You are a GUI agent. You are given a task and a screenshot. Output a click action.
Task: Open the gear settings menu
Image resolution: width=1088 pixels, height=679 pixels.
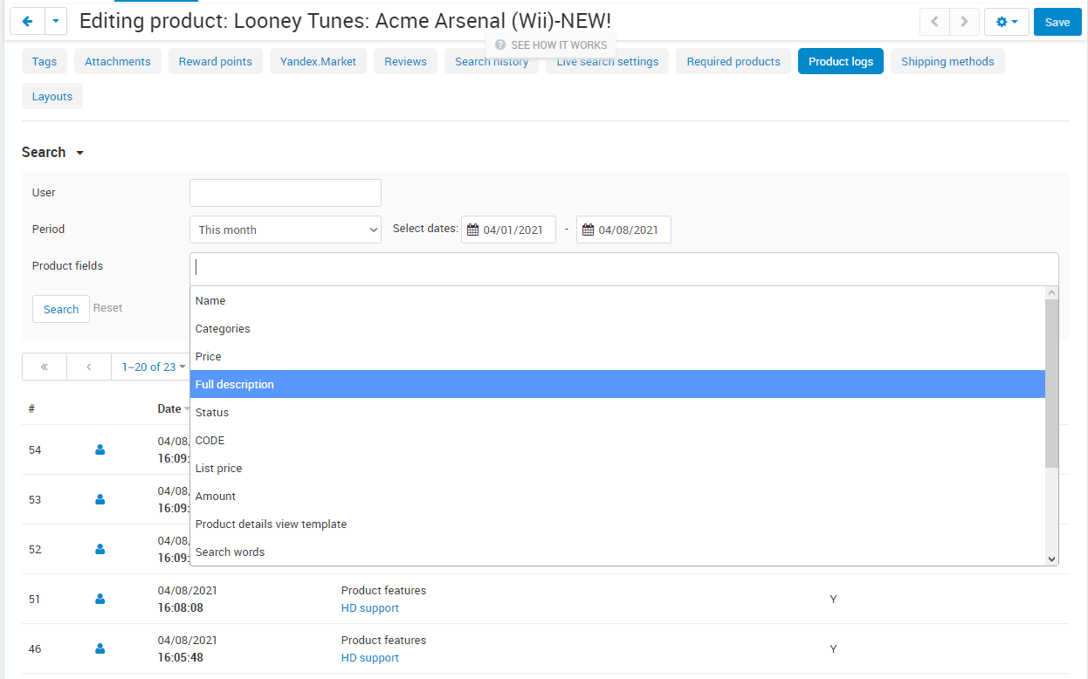click(1007, 22)
